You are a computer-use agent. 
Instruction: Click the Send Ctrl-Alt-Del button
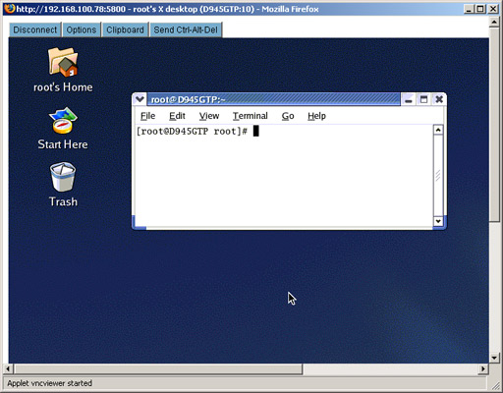point(186,29)
